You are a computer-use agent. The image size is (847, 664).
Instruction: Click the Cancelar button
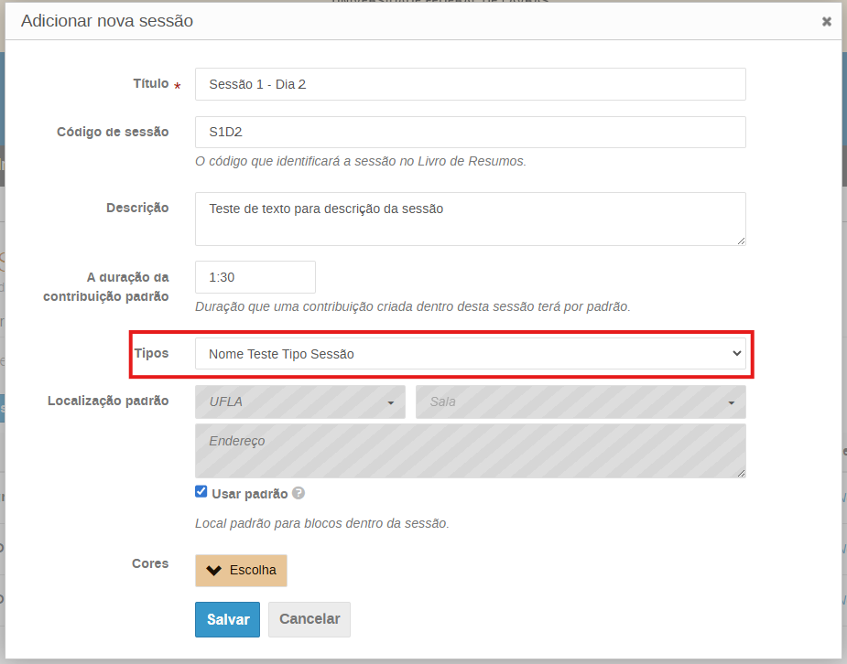click(309, 619)
